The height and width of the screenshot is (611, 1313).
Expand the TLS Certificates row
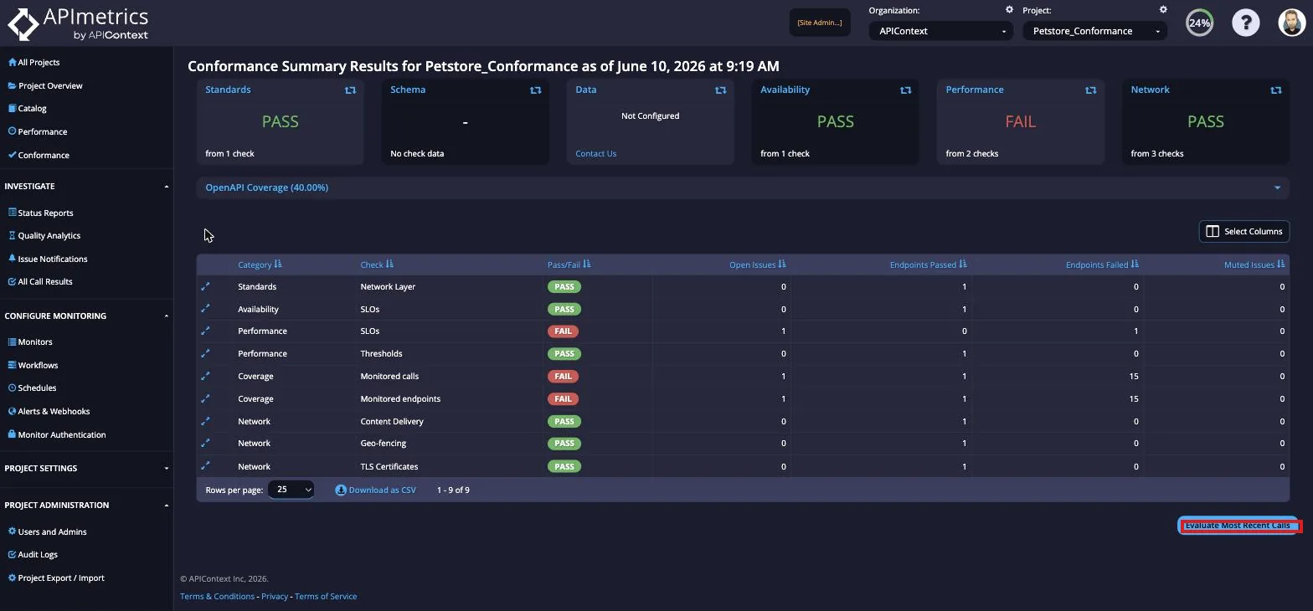coord(205,466)
